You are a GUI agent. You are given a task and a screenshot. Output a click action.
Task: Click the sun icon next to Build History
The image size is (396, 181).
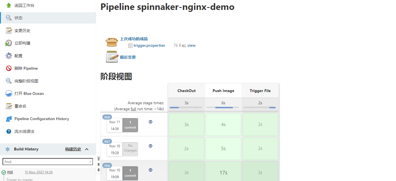click(x=8, y=149)
